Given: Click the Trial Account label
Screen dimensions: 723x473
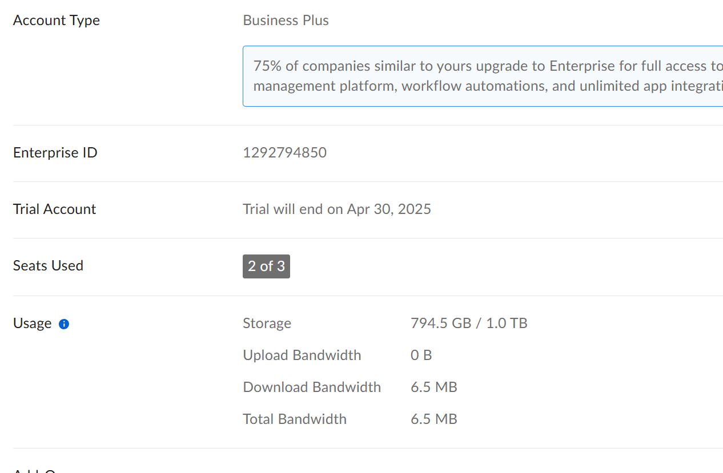Looking at the screenshot, I should pos(54,209).
